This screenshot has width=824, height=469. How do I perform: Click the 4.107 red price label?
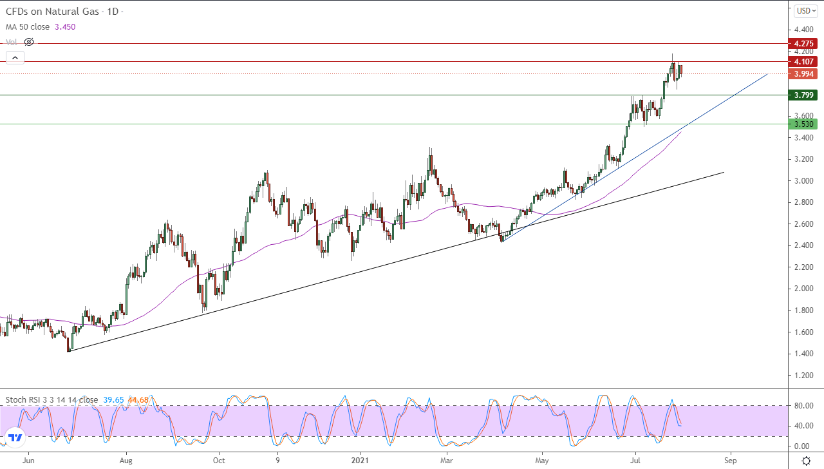pyautogui.click(x=804, y=62)
